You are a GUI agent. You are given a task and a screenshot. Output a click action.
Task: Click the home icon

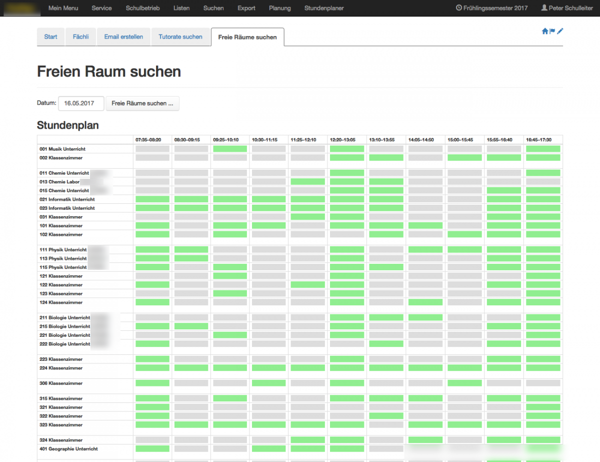pos(545,31)
